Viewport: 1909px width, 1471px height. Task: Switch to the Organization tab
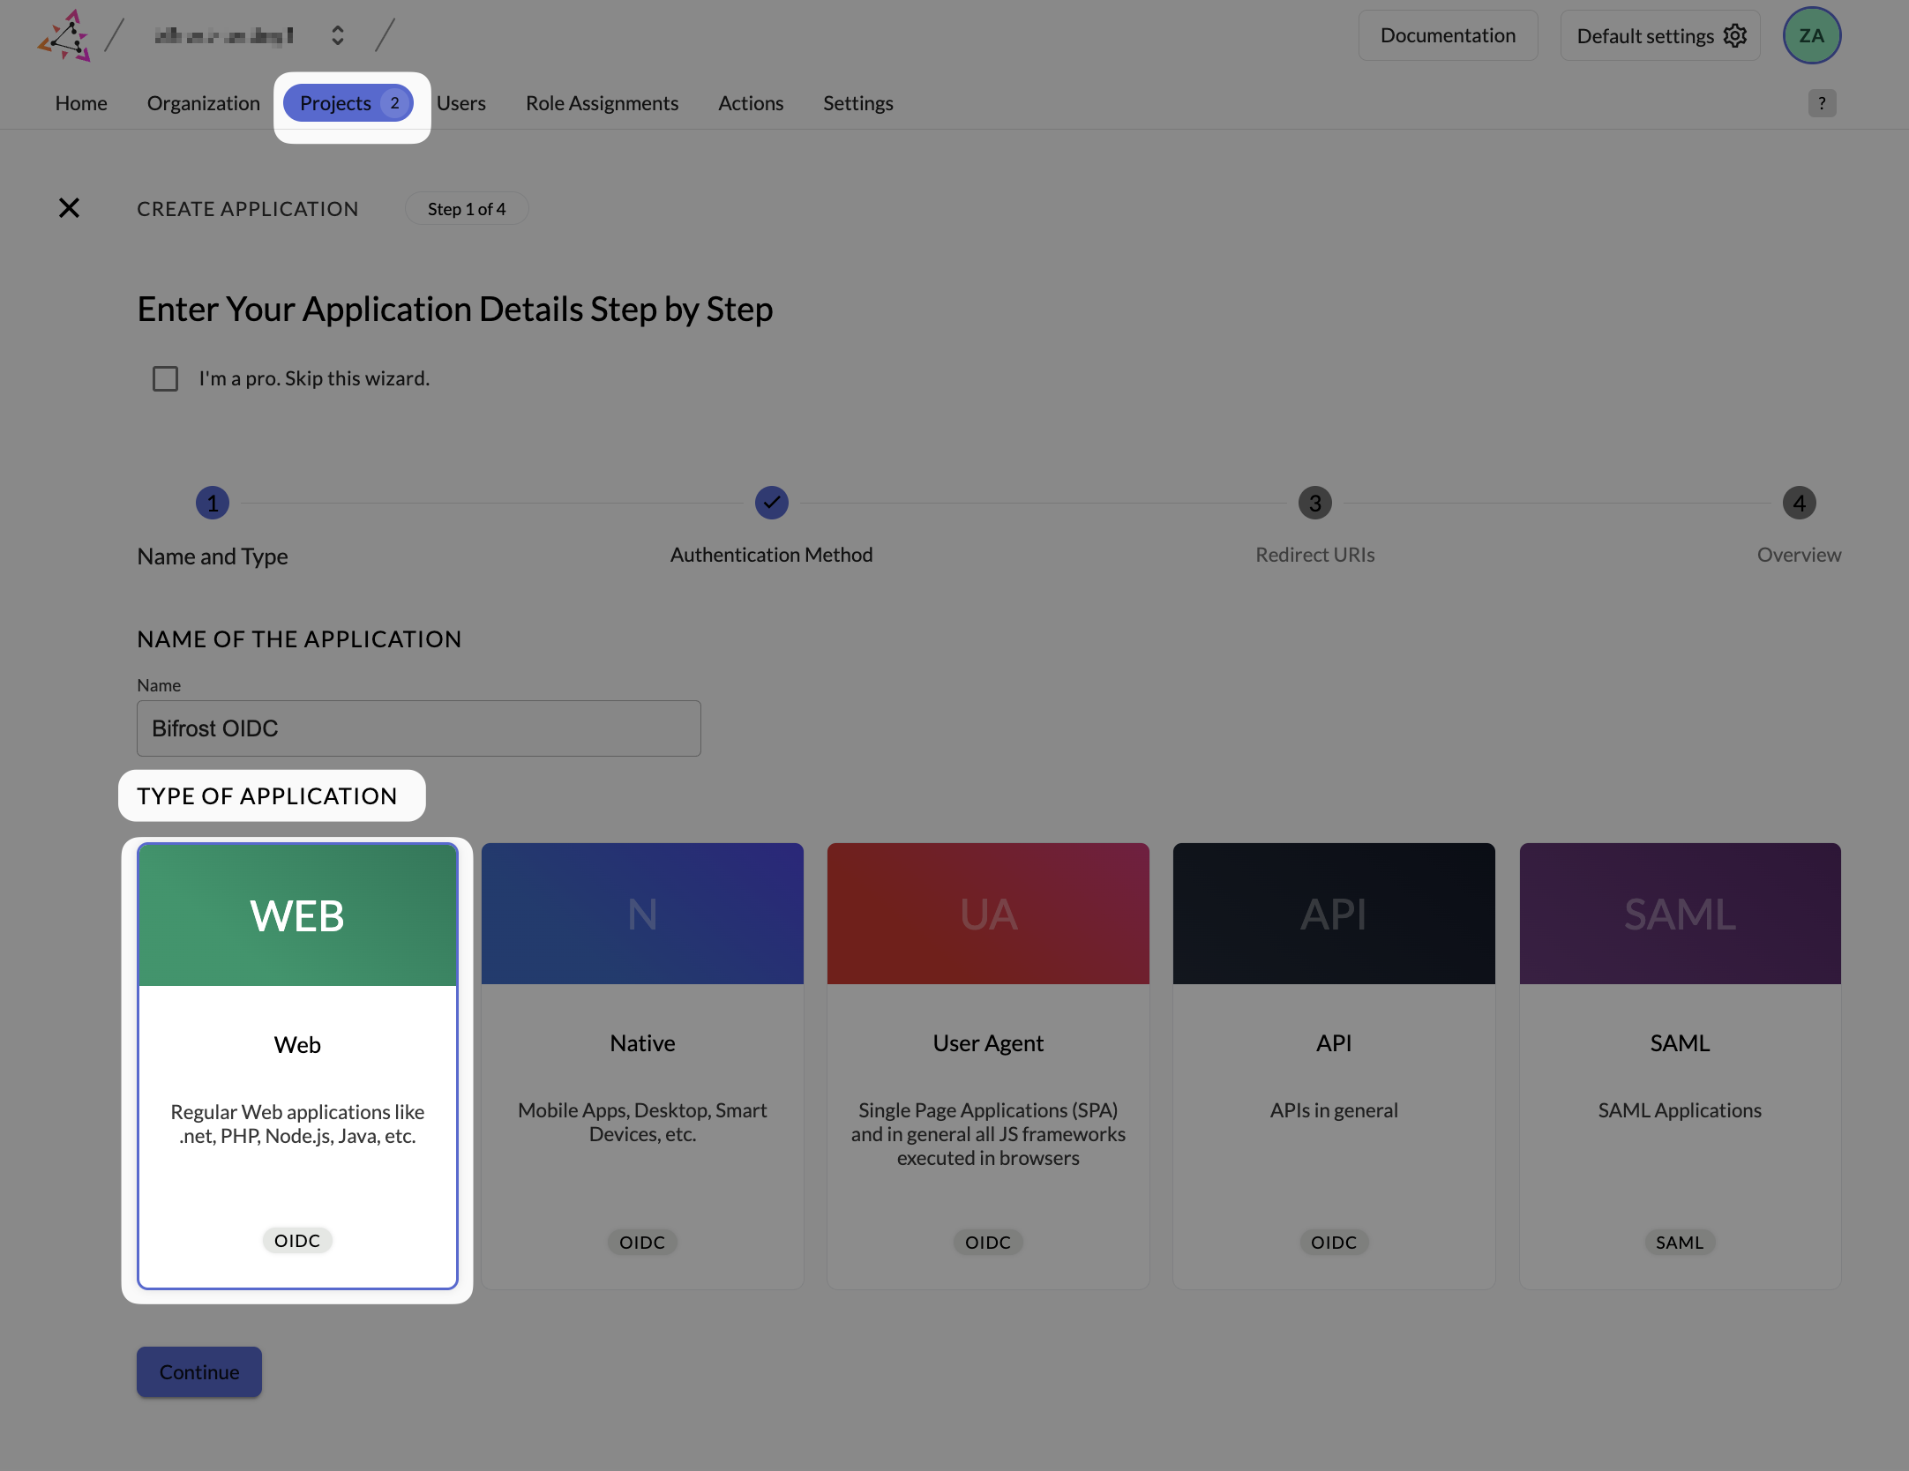point(204,103)
